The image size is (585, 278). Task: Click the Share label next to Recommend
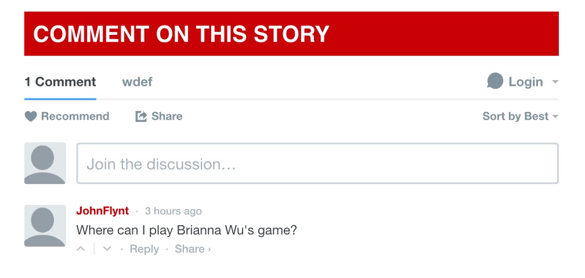pos(167,117)
